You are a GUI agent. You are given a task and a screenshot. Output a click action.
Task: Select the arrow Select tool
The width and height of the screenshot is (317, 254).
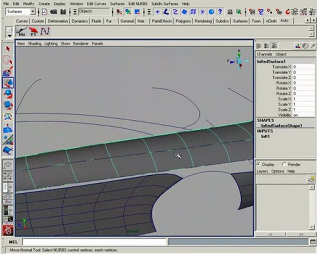(8, 49)
